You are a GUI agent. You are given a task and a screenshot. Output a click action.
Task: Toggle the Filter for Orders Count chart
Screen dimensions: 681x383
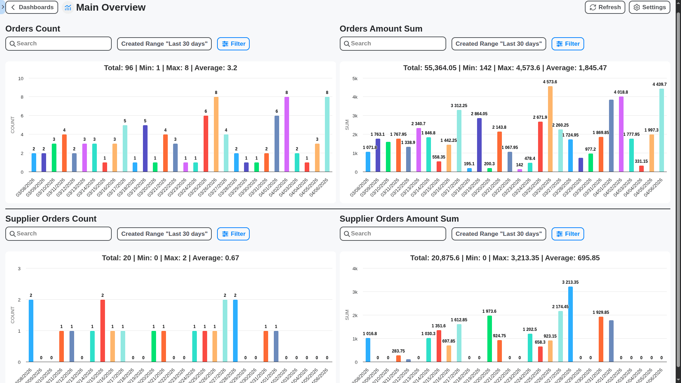pos(233,44)
